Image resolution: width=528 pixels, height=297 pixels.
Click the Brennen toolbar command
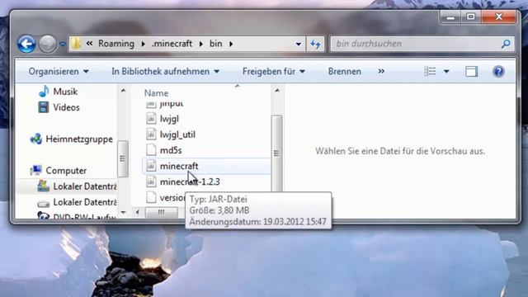point(345,72)
